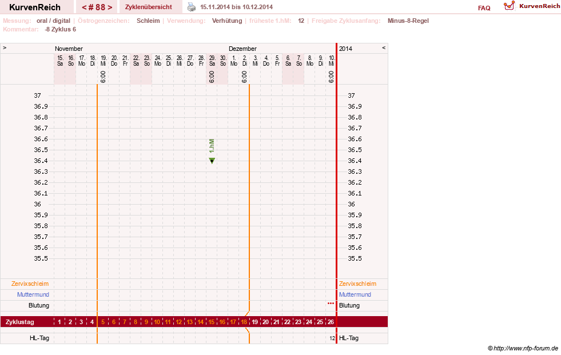Click the date header 29. Sa
The image size is (561, 355).
tap(212, 61)
